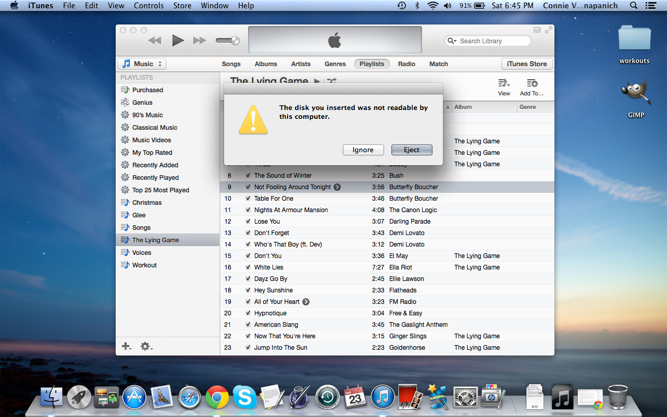Open Skype from the Dock
This screenshot has height=417, width=667.
pyautogui.click(x=244, y=398)
